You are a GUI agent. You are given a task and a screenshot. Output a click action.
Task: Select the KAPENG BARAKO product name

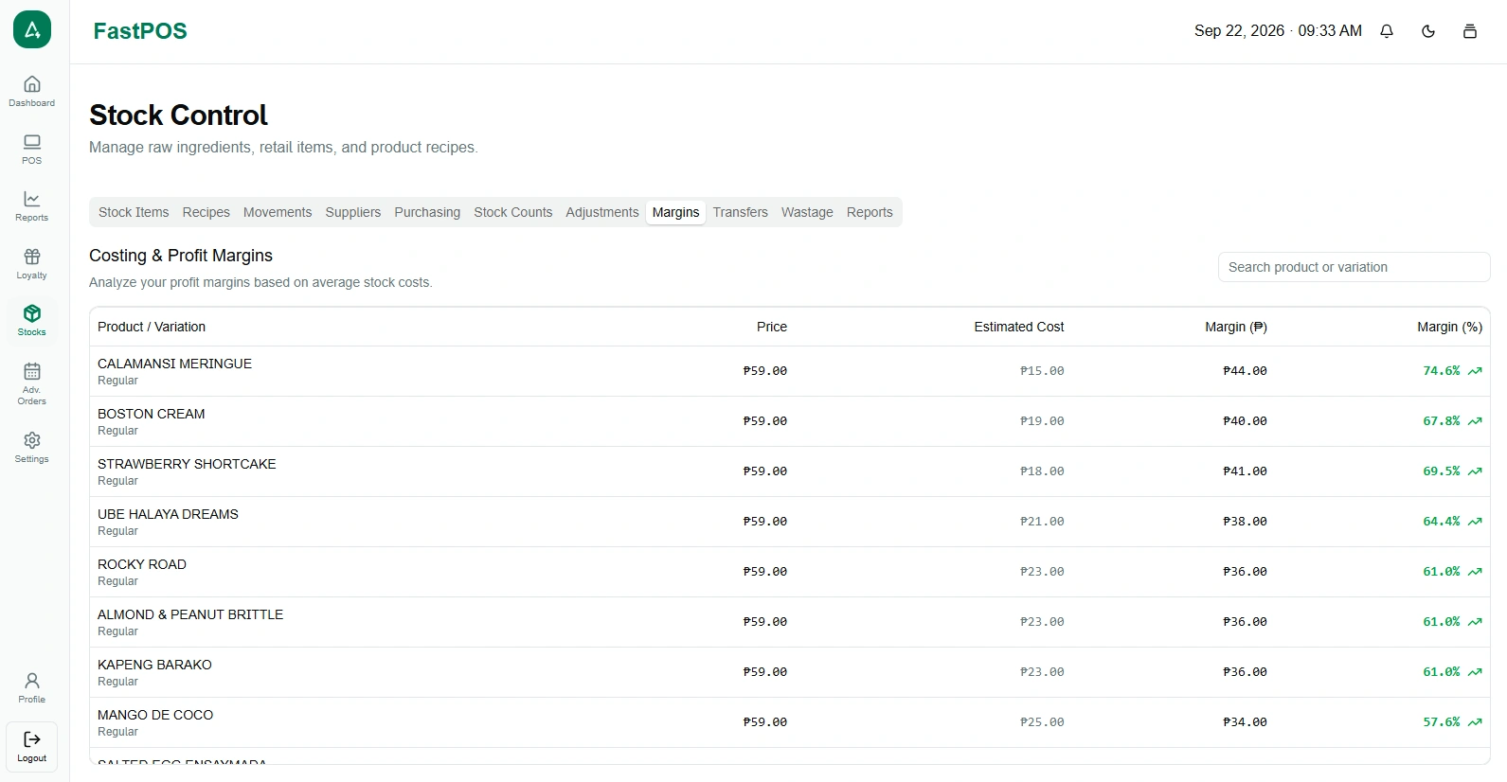tap(154, 665)
